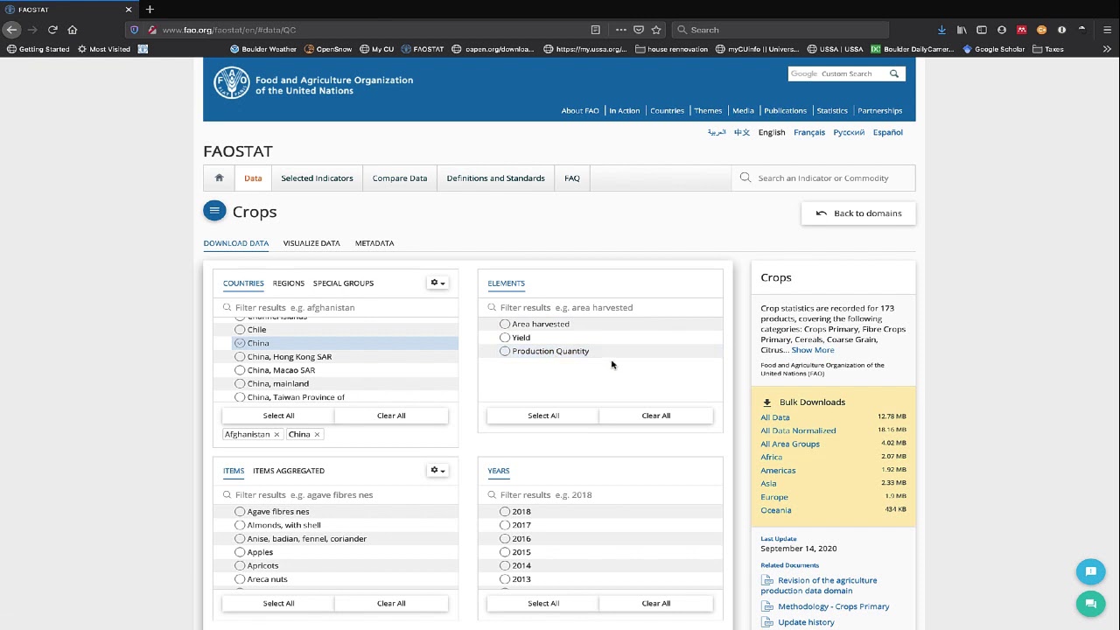Viewport: 1120px width, 630px height.
Task: Reload the page with the refresh icon
Action: coord(52,30)
